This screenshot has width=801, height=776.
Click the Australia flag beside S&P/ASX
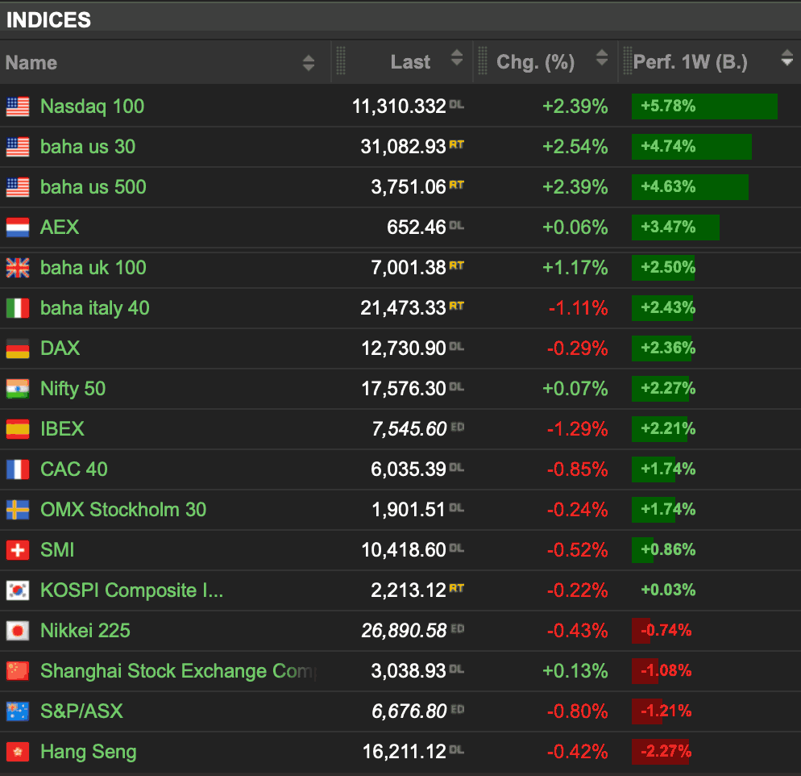coord(18,711)
